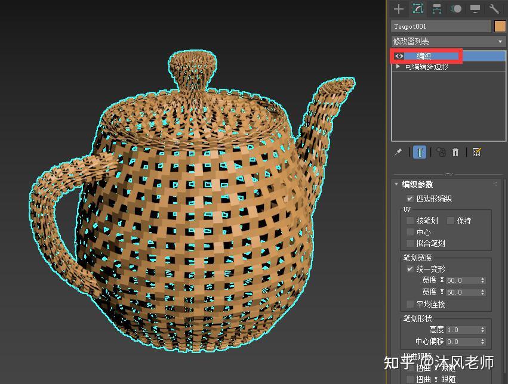Open the Motion panel tab
Screen dimensions: 508x384
pyautogui.click(x=456, y=9)
